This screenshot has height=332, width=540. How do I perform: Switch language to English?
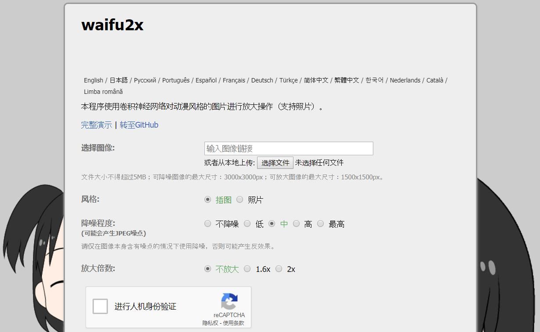point(93,80)
